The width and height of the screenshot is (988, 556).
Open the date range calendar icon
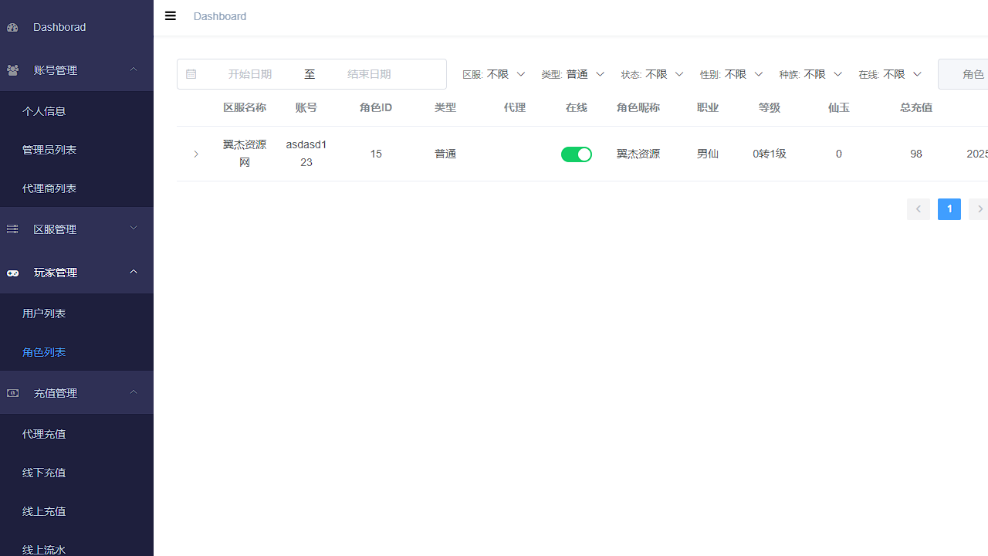click(x=191, y=74)
